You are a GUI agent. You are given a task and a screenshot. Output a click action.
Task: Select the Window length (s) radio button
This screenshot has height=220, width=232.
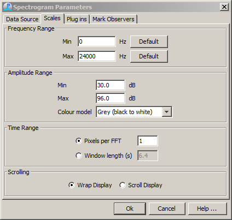[x=79, y=156]
